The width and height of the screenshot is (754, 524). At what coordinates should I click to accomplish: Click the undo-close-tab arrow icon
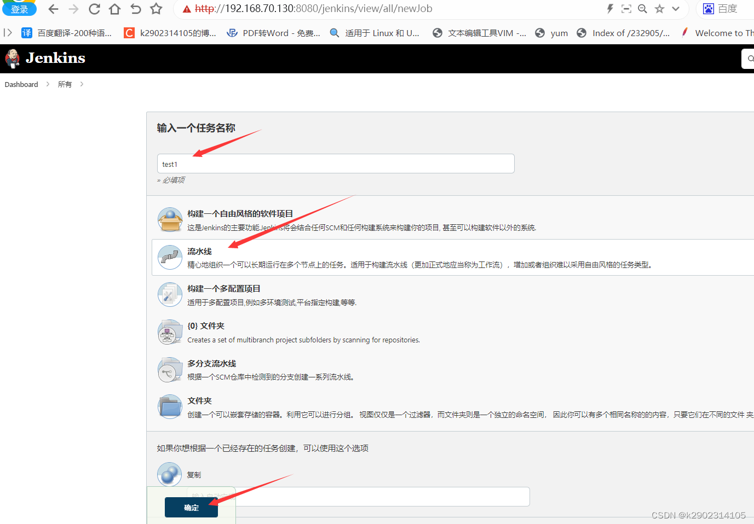pos(136,9)
